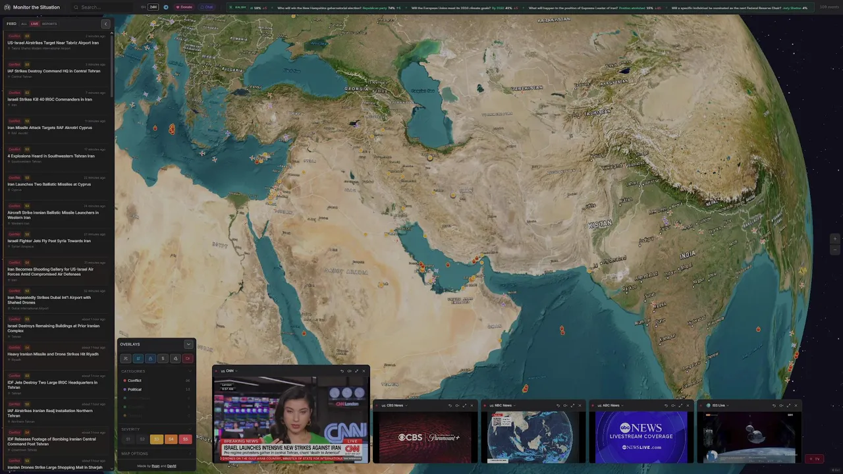Open the David credit link
This screenshot has height=474, width=843.
[172, 466]
